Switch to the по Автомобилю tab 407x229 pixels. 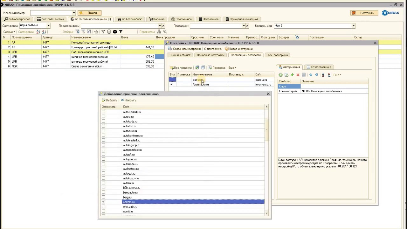pyautogui.click(x=130, y=19)
